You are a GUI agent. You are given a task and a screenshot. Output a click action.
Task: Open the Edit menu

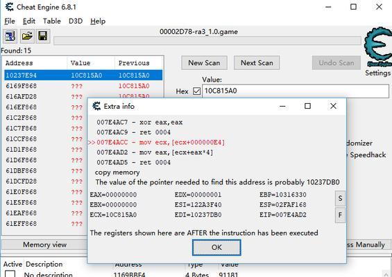29,21
